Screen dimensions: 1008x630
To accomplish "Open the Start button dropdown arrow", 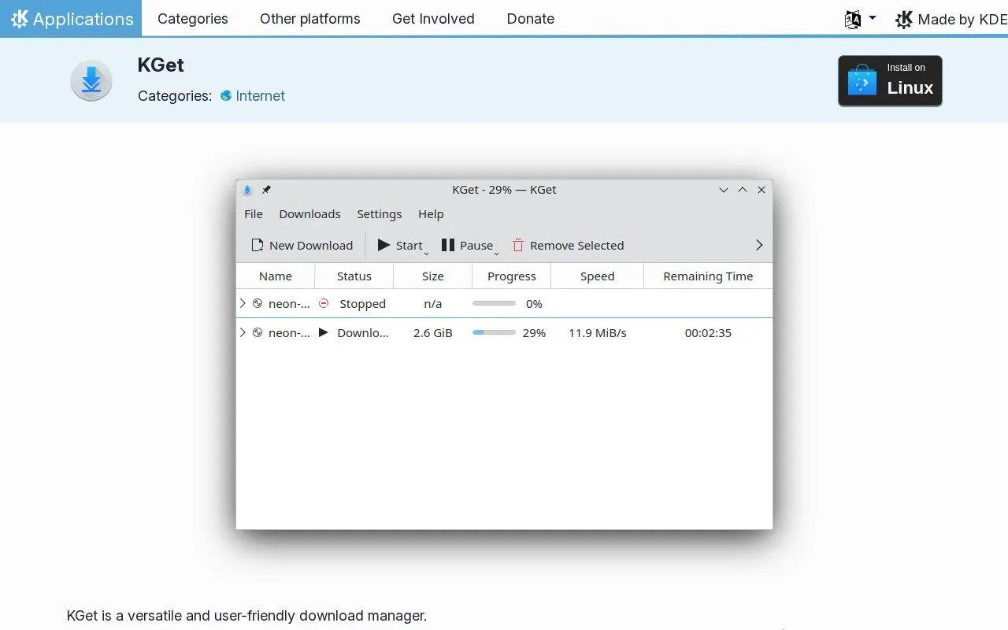I will pos(426,253).
